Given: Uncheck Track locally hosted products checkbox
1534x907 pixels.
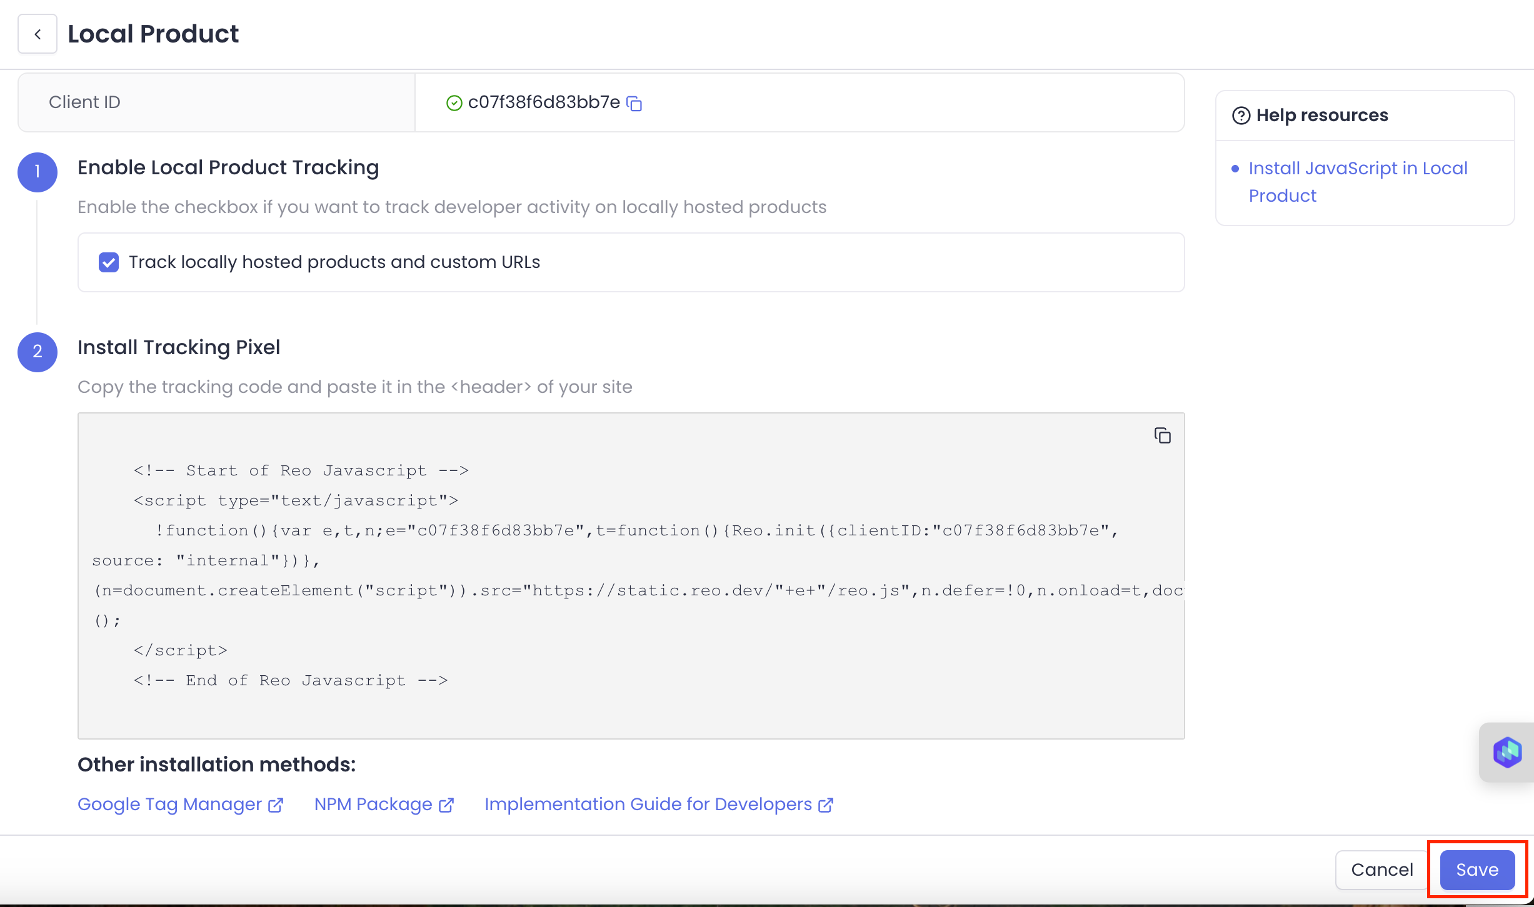Looking at the screenshot, I should [x=109, y=262].
